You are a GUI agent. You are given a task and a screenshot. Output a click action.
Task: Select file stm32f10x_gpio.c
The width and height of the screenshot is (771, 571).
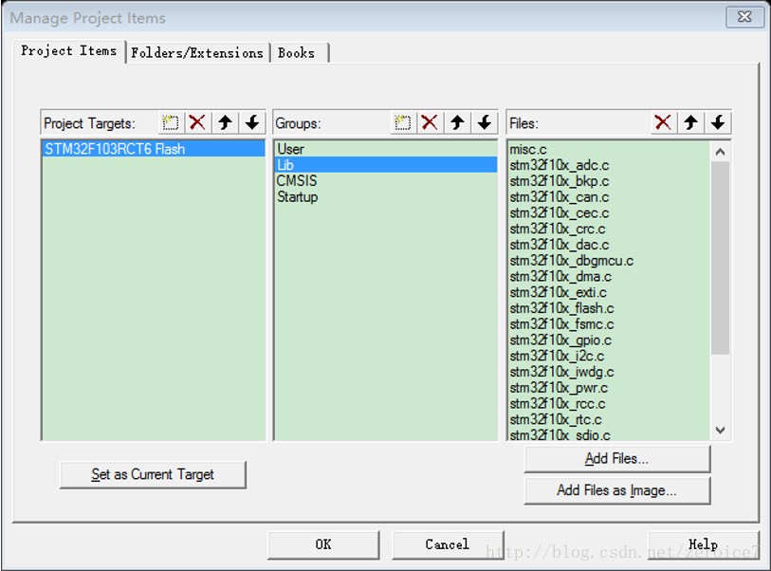[x=609, y=341]
